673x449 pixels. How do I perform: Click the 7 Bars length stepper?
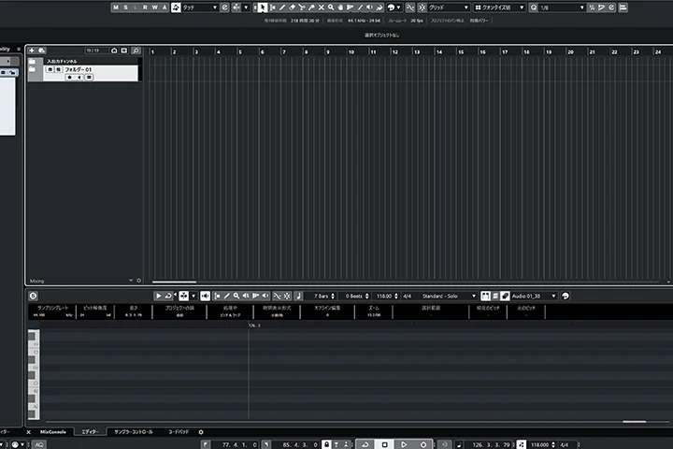[x=333, y=296]
